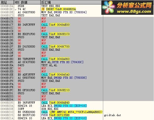
Task: Select the CALL TdxW.0049AB40 instruction
Action: click(56, 103)
